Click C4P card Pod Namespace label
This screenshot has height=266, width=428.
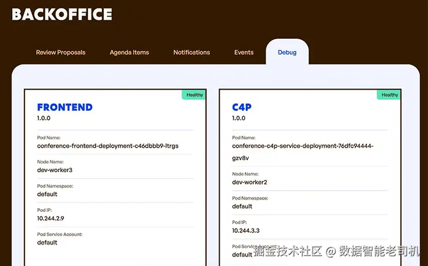point(250,198)
